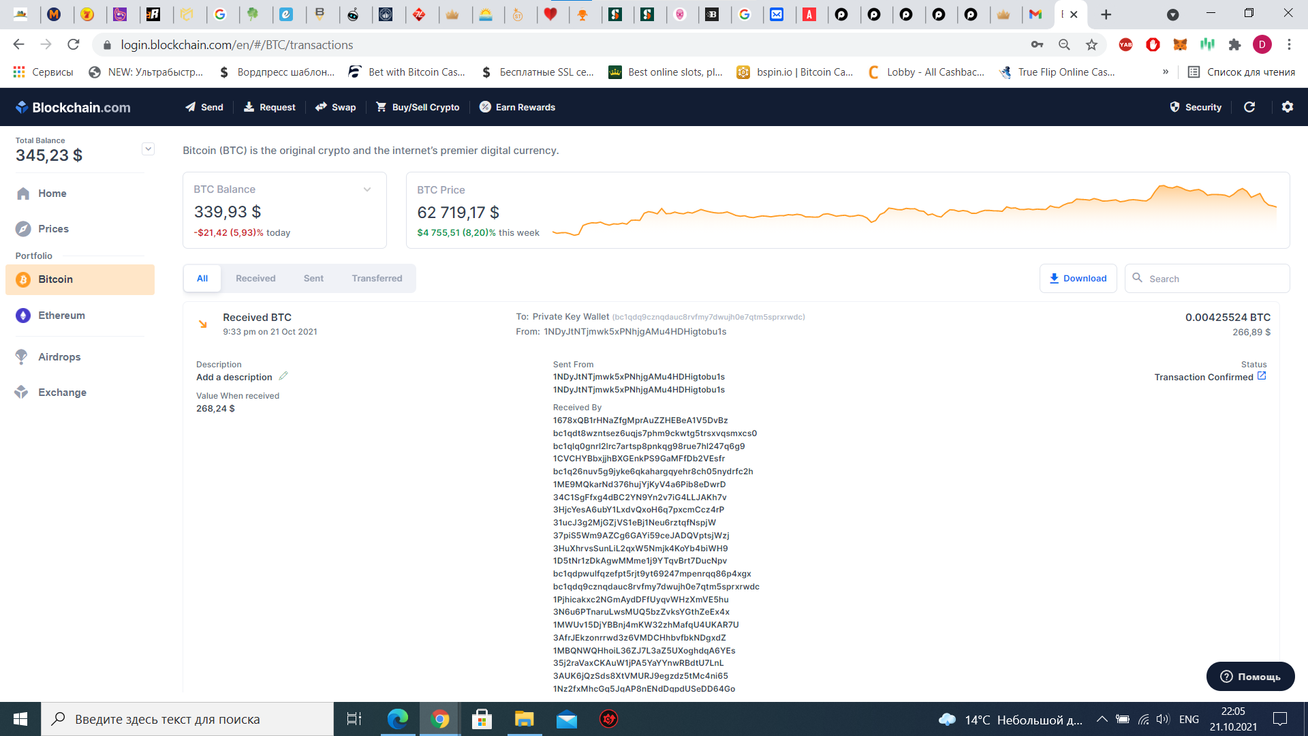Open Buy/Sell Crypto
This screenshot has height=736, width=1308.
tap(418, 107)
